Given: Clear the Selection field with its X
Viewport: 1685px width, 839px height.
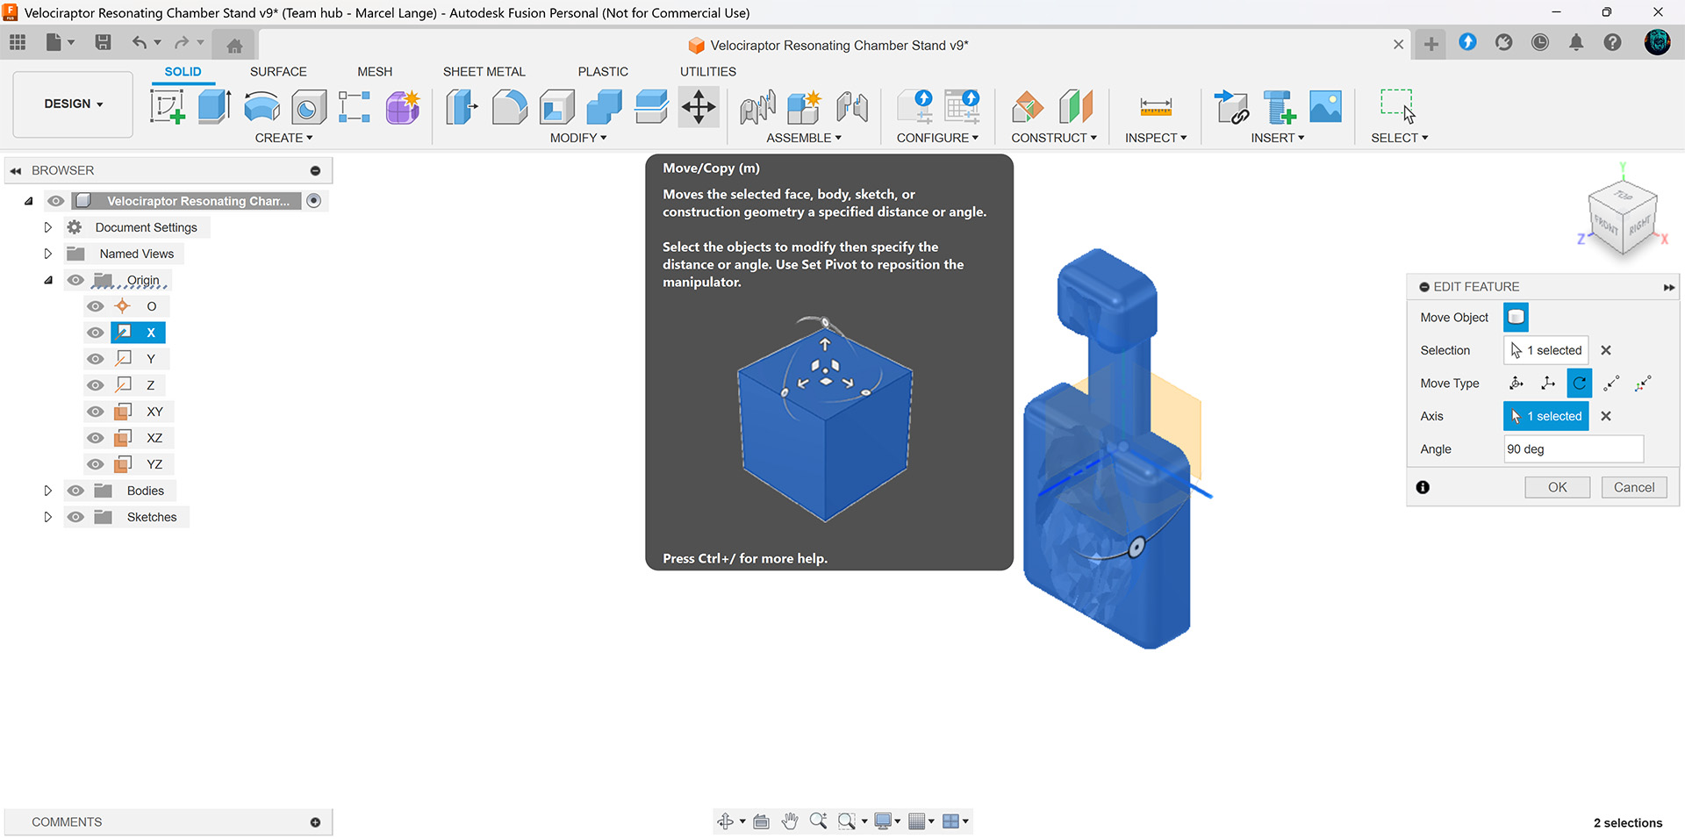Looking at the screenshot, I should click(x=1606, y=350).
